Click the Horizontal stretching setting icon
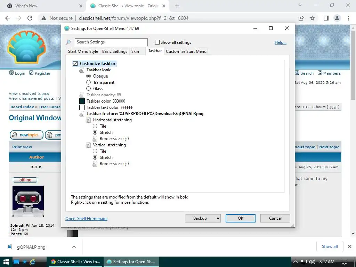 [88, 120]
